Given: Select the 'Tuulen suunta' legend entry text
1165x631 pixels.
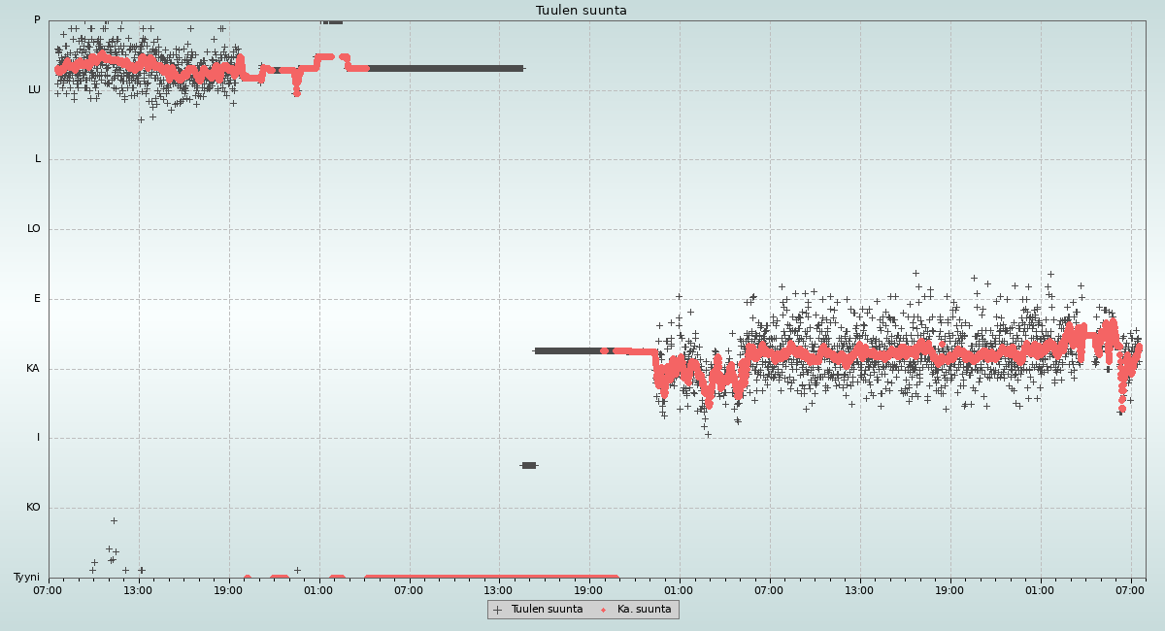Looking at the screenshot, I should point(547,610).
